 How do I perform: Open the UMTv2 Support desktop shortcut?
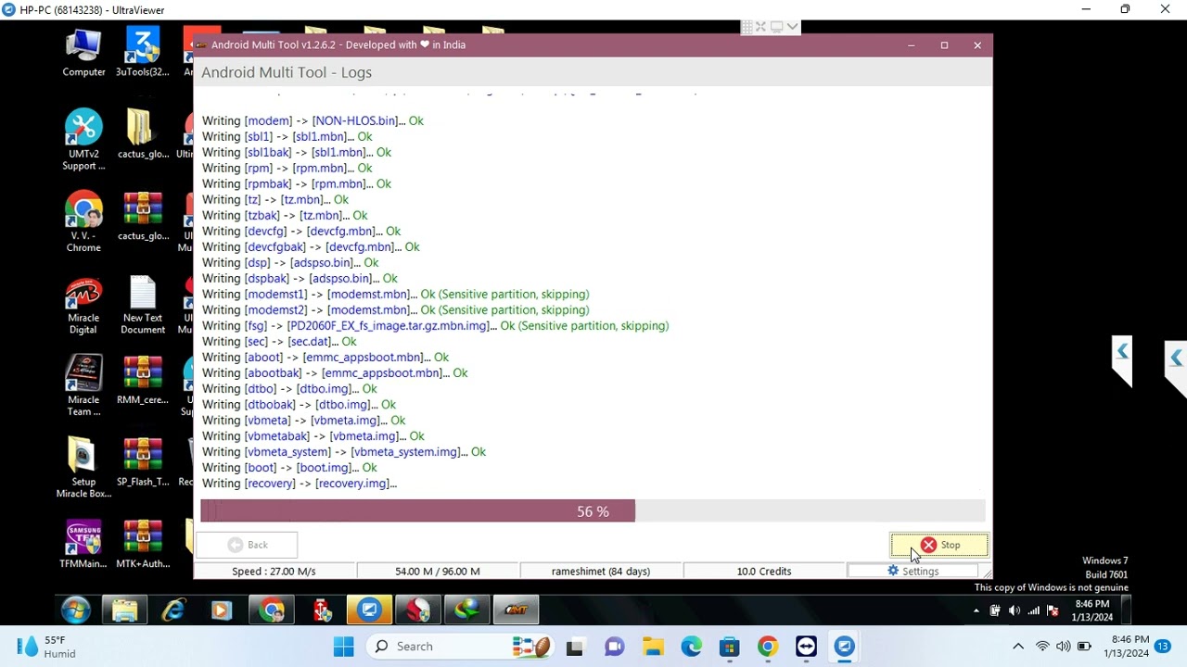tap(83, 140)
